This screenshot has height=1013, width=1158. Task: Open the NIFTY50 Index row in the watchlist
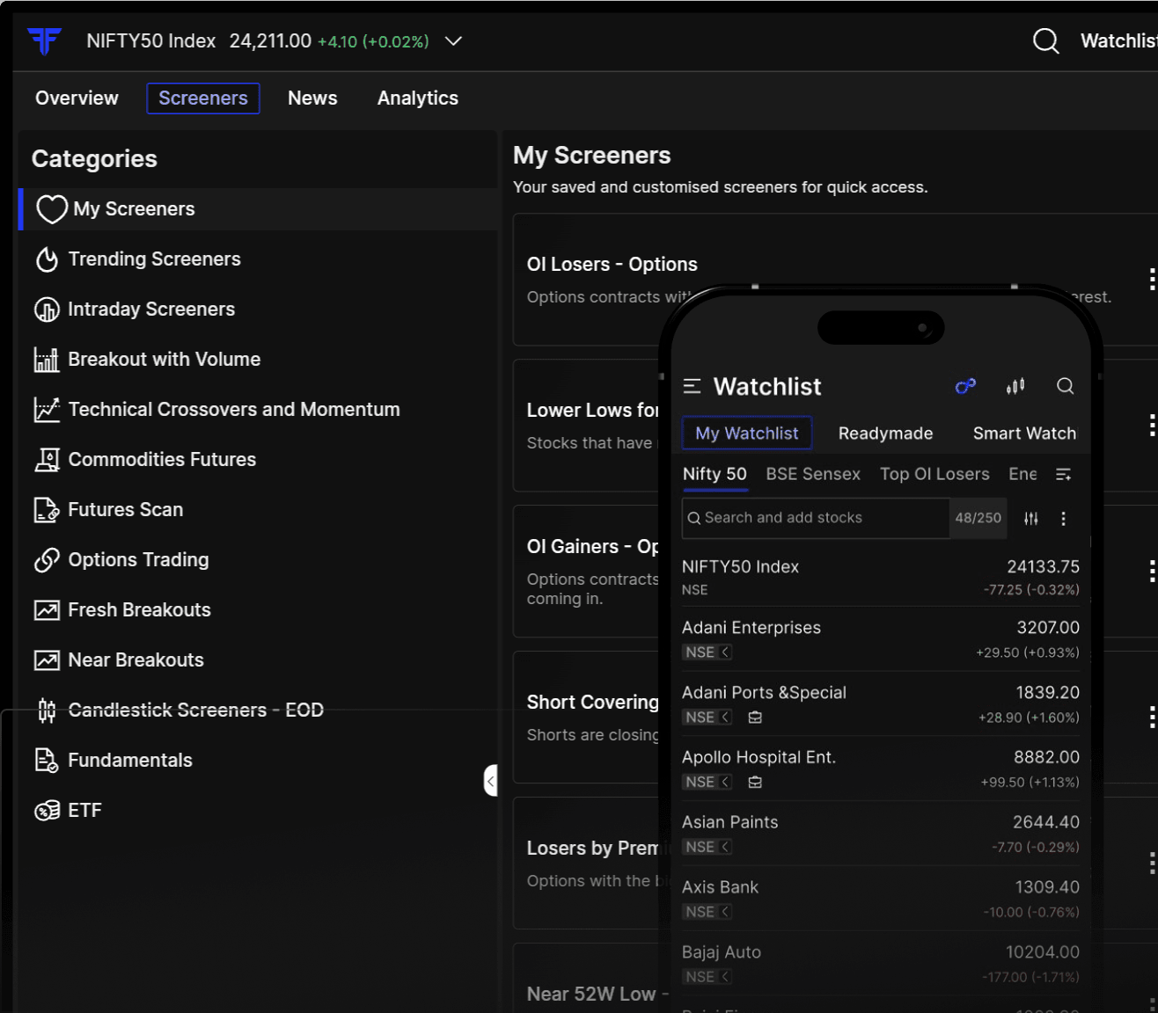pyautogui.click(x=881, y=578)
